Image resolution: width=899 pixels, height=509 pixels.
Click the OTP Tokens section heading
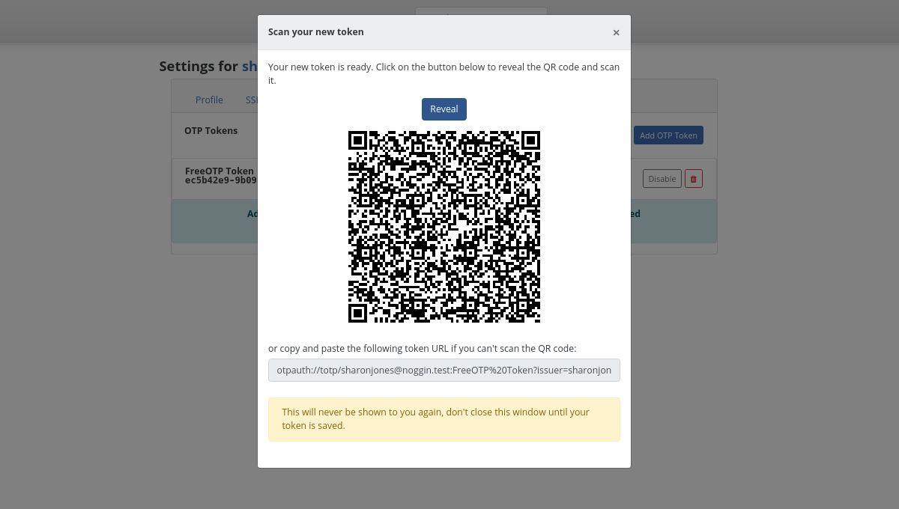tap(211, 130)
